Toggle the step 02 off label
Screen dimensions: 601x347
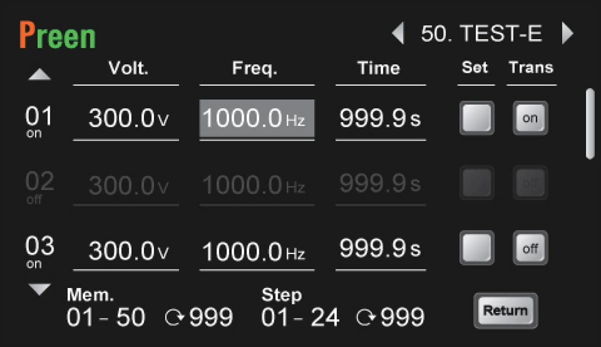(x=34, y=200)
